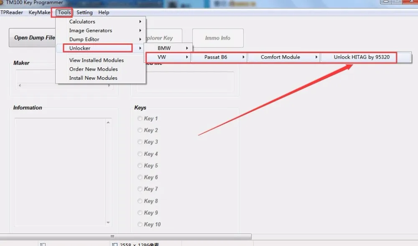Click the bottom horizontal scrollbar thumb
The width and height of the screenshot is (418, 246).
[x=125, y=236]
